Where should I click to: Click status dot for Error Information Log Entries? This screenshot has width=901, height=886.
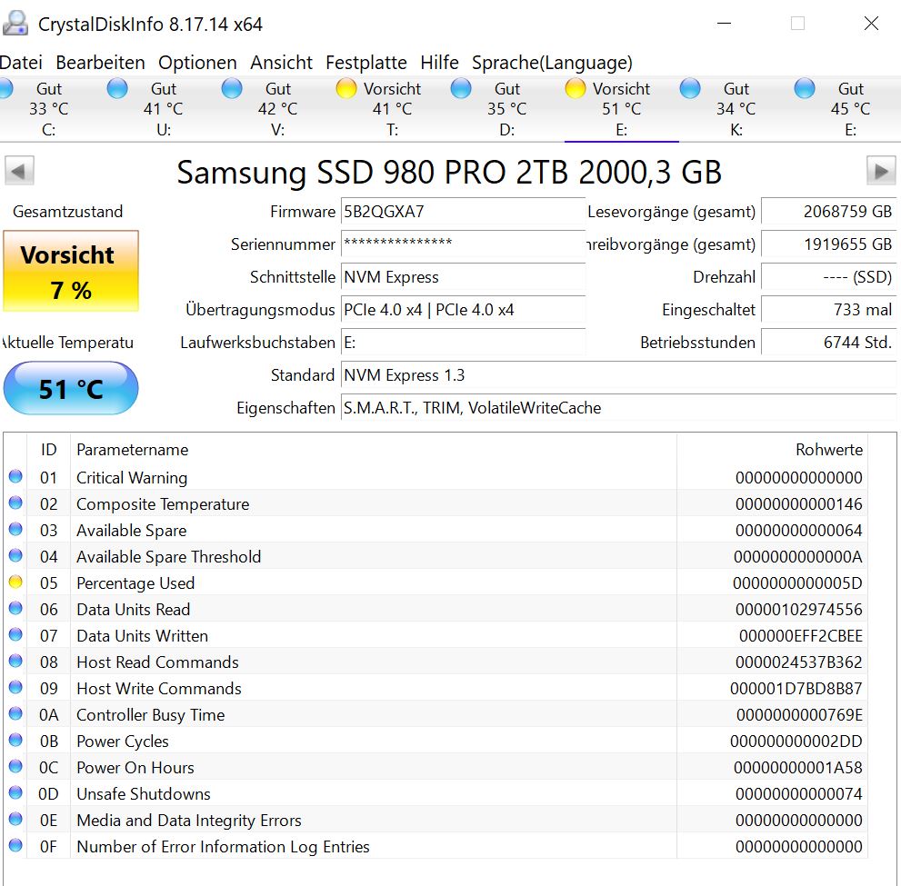tap(15, 846)
